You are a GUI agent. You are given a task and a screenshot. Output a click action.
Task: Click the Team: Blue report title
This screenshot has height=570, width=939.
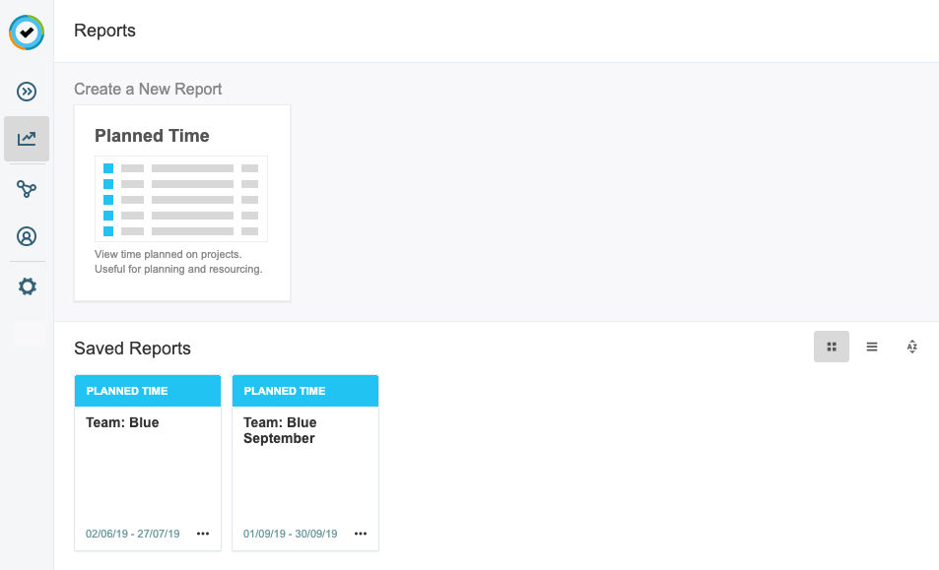point(122,421)
